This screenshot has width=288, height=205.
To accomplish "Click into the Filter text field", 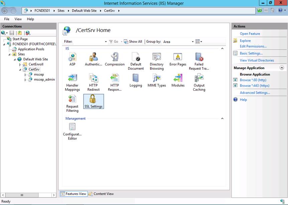I will click(89, 42).
